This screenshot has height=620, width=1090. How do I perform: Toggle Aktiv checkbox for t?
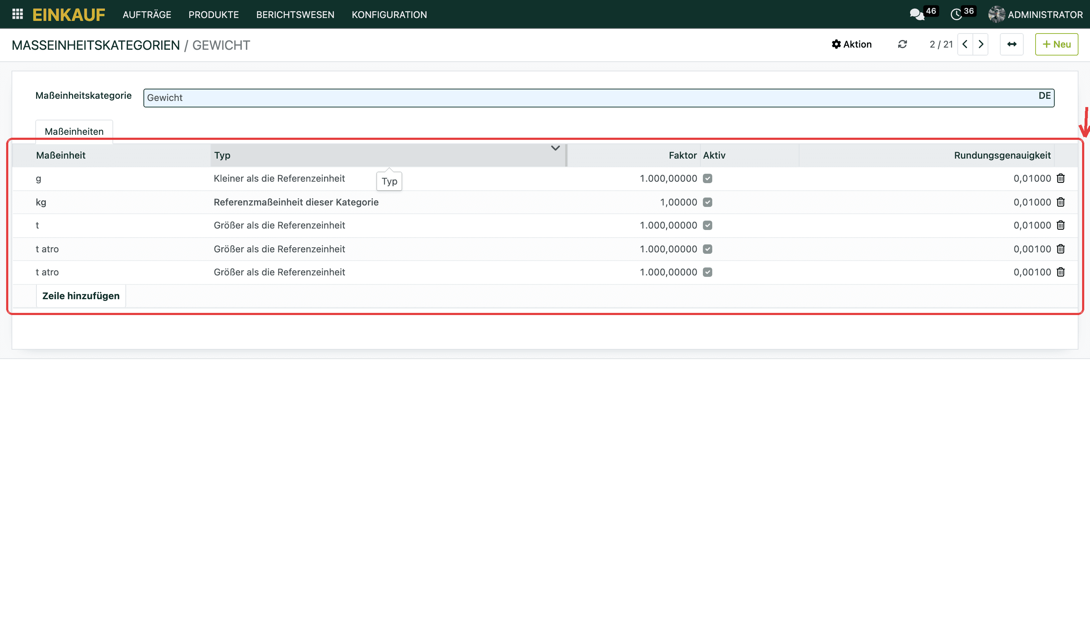[708, 225]
